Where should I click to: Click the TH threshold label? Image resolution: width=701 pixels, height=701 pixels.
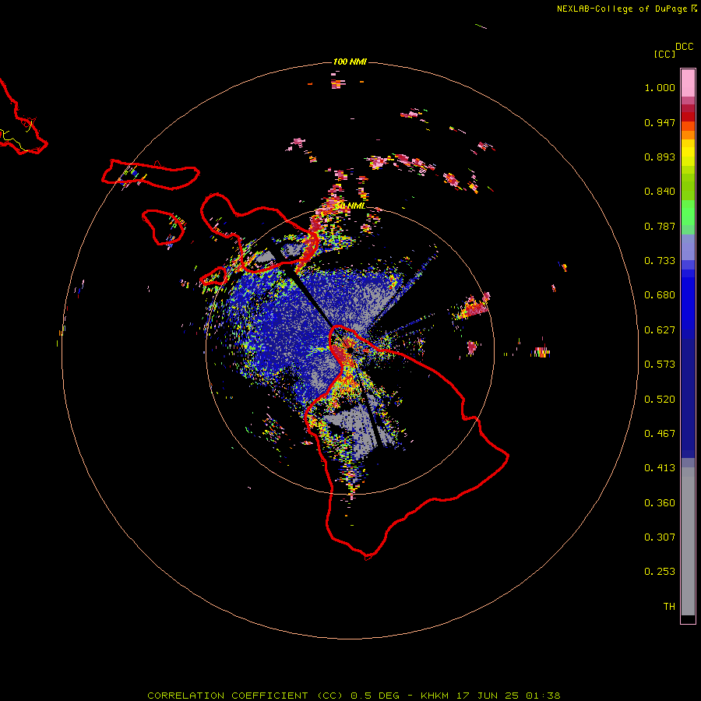[669, 607]
